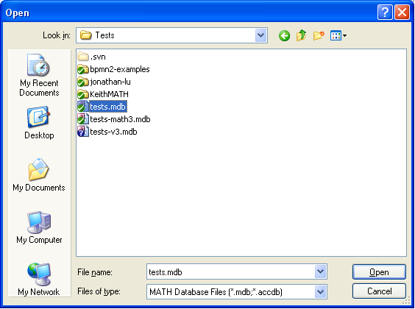Go to My Documents location
The image size is (415, 309).
(x=39, y=175)
